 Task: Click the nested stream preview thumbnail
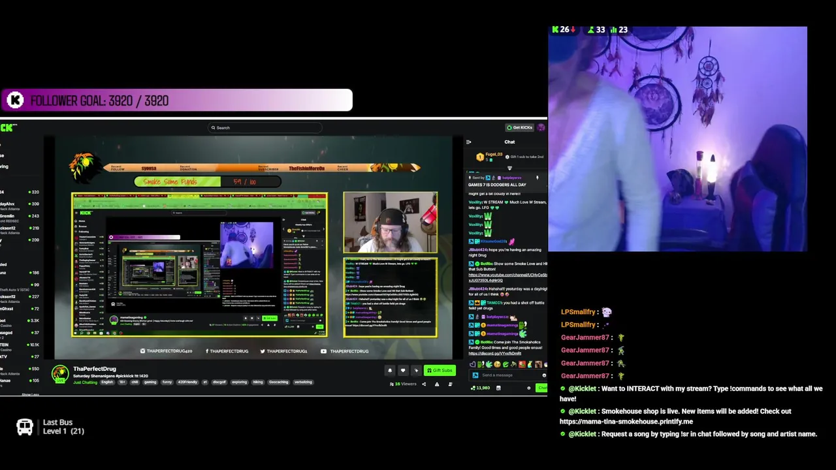[199, 265]
